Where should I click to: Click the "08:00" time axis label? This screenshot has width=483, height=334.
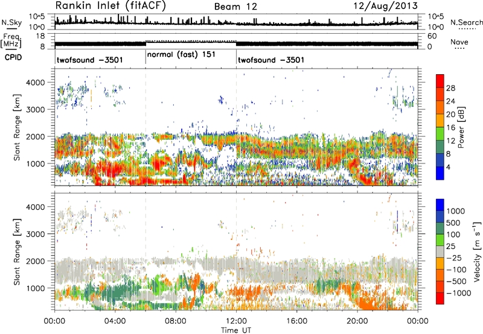176,321
